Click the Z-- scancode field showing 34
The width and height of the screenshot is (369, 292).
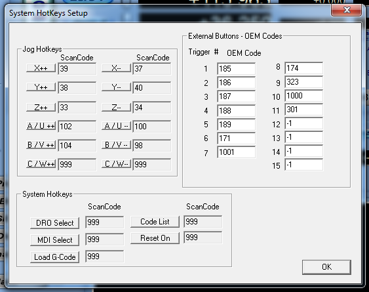(x=152, y=108)
